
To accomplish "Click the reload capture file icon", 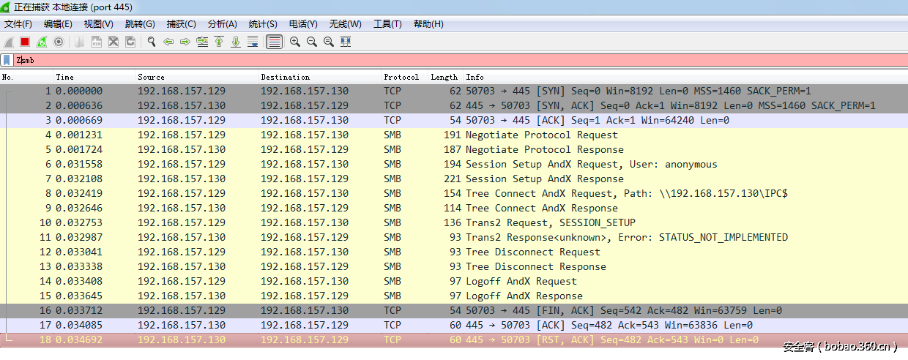I will tap(130, 42).
